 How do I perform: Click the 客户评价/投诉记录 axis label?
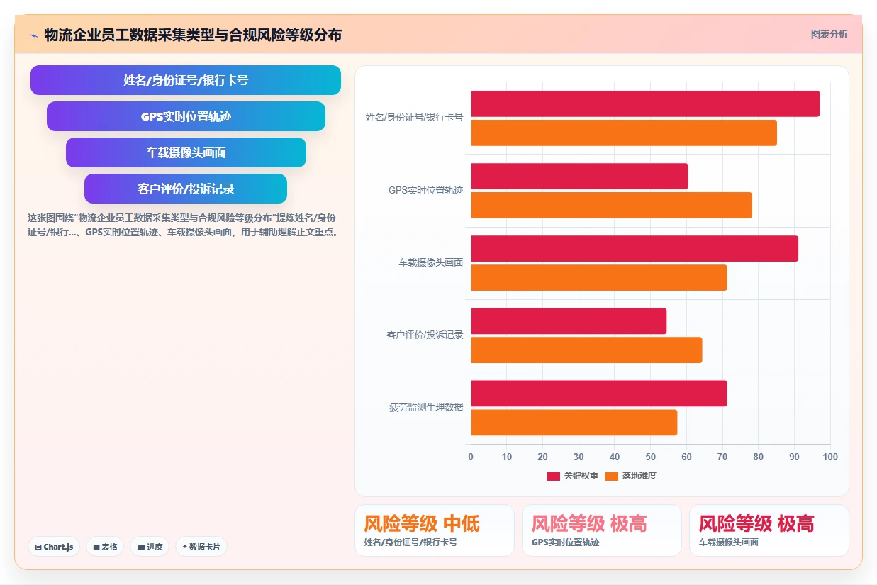pyautogui.click(x=425, y=335)
